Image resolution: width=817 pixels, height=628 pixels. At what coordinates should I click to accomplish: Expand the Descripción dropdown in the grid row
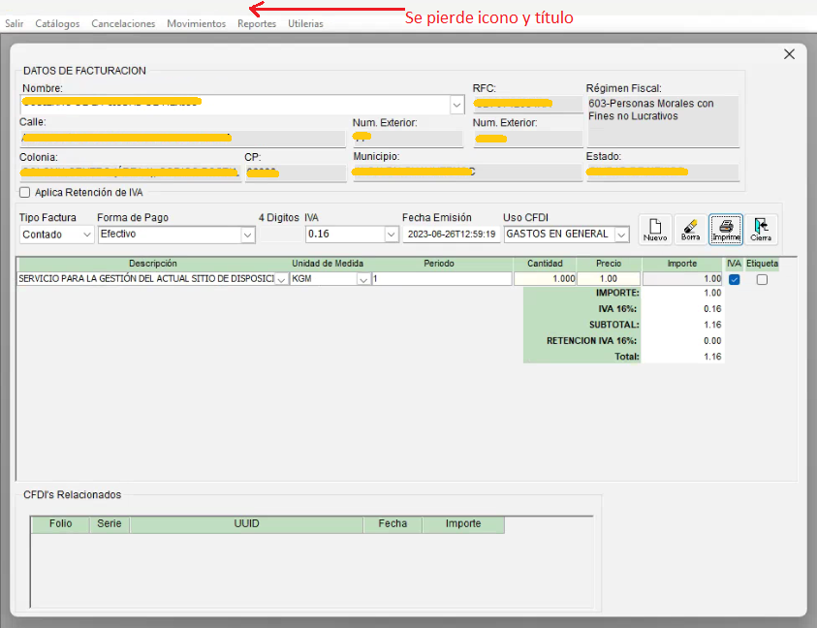coord(281,279)
